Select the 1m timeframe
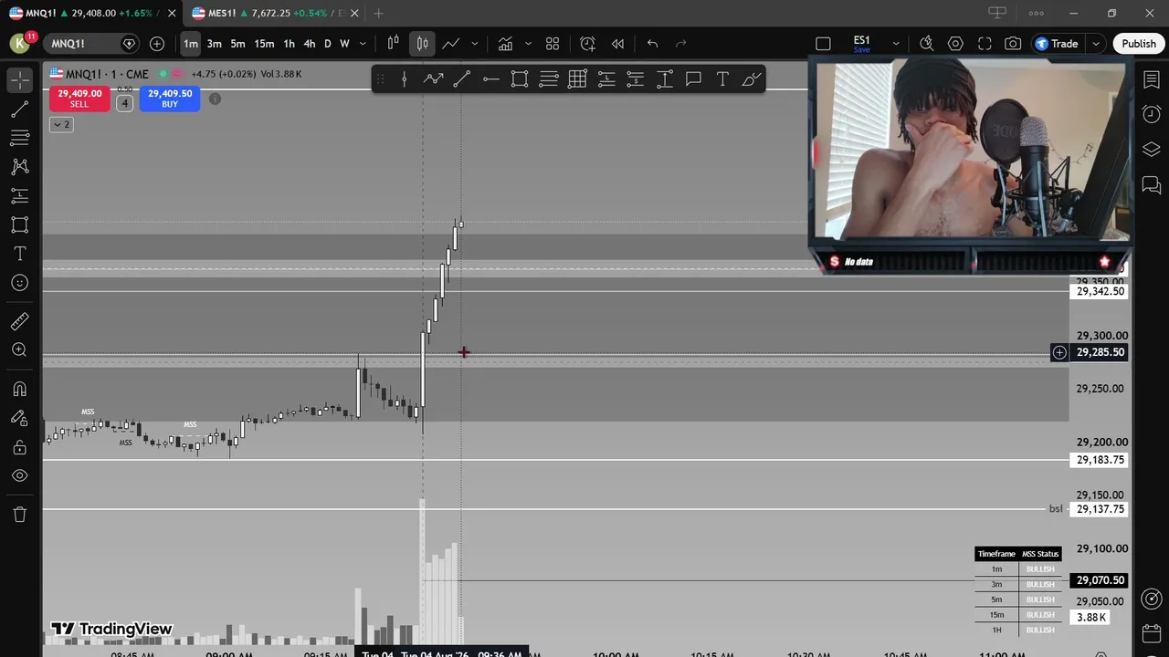Image resolution: width=1169 pixels, height=657 pixels. coord(190,44)
